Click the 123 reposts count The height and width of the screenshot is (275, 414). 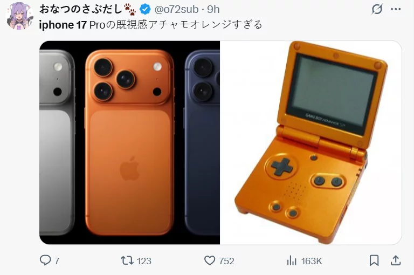coord(144,261)
